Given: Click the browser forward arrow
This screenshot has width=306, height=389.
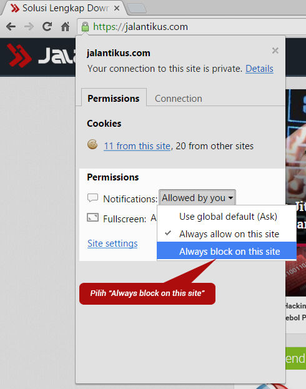Looking at the screenshot, I should (29, 26).
